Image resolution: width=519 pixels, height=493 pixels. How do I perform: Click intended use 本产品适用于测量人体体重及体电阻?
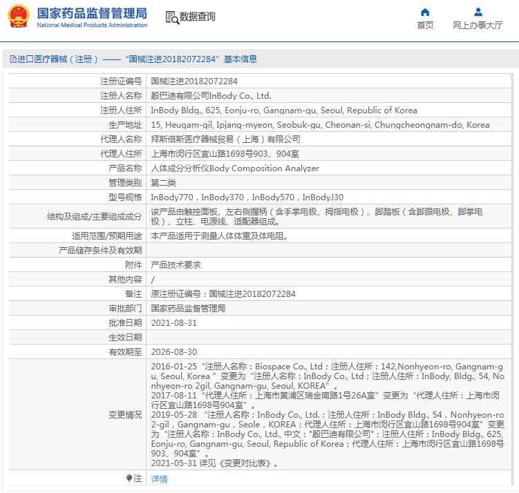pos(219,236)
